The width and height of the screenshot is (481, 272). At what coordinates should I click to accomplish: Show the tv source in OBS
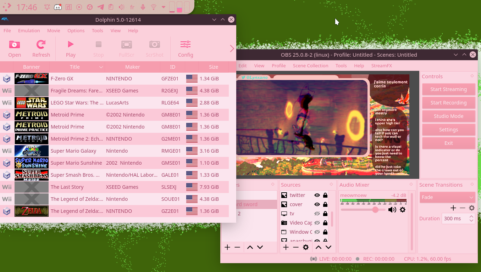pos(317,214)
